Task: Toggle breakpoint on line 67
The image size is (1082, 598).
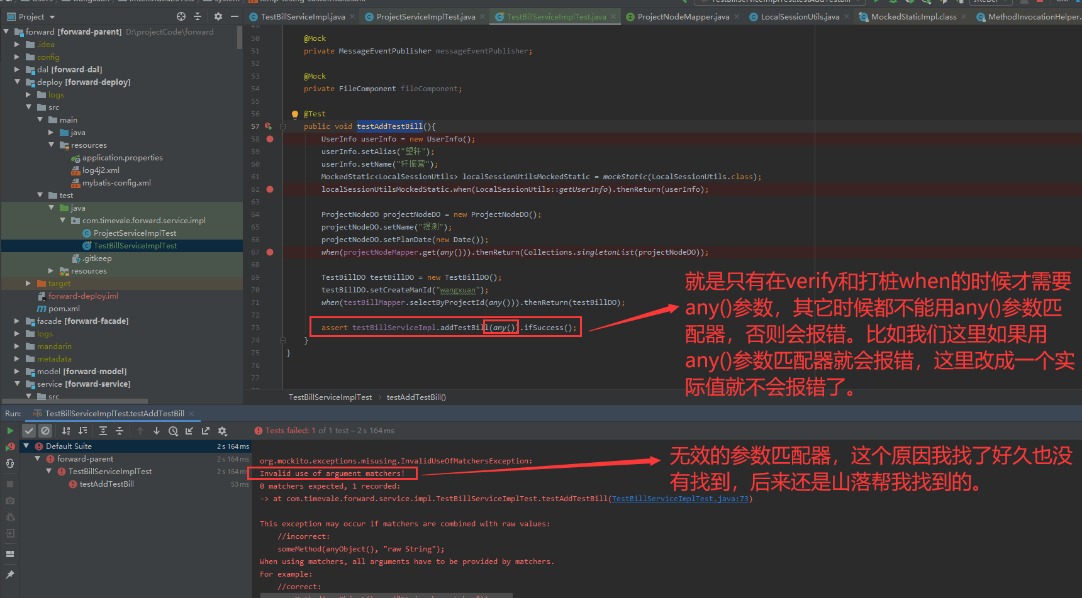Action: click(270, 252)
